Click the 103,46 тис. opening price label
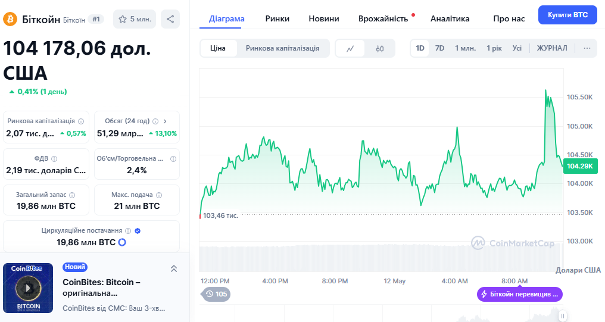Viewport: 605px width, 322px height. [x=221, y=215]
